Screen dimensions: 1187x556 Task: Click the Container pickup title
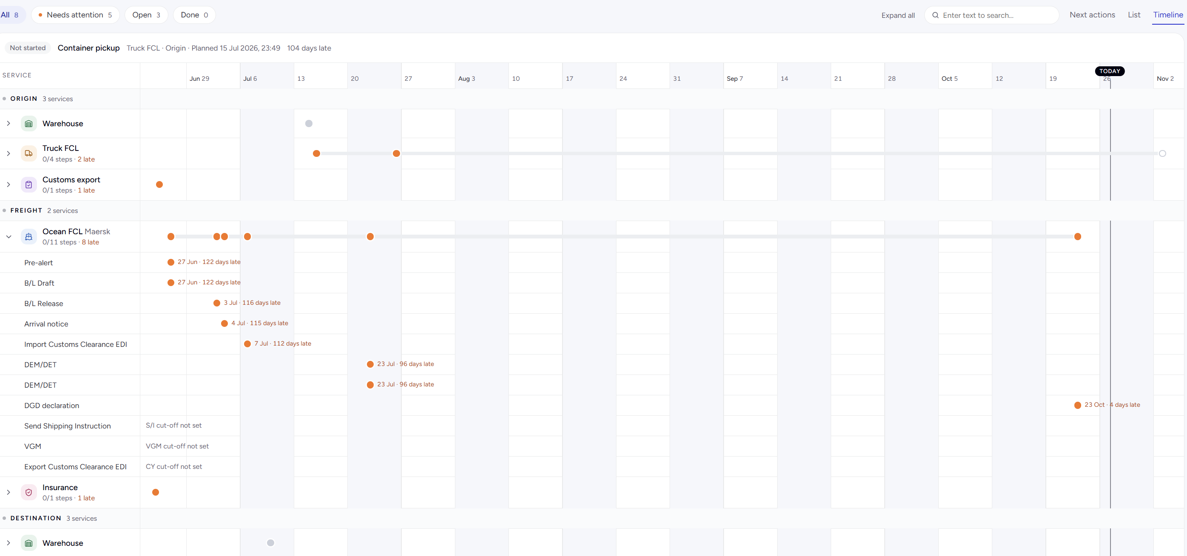88,48
